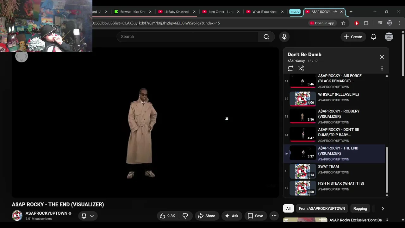Click the playlist panel scrollbar thumb
This screenshot has width=405, height=228.
tap(387, 170)
